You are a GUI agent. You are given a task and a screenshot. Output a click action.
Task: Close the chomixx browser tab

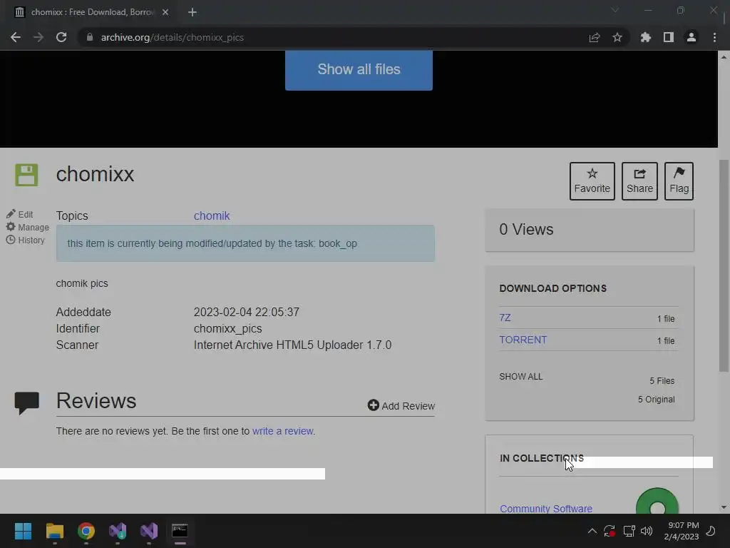point(165,12)
